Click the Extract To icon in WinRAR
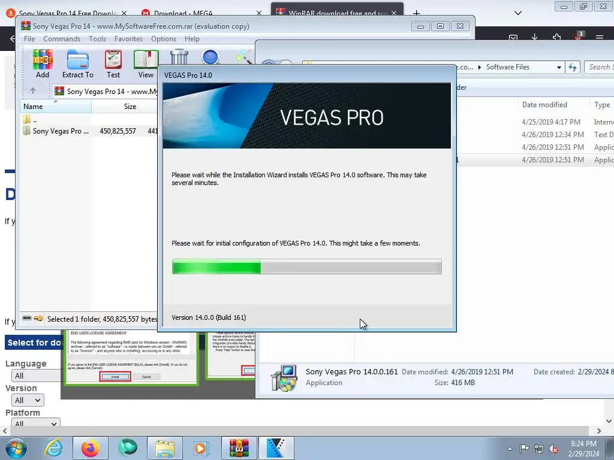 pos(78,63)
